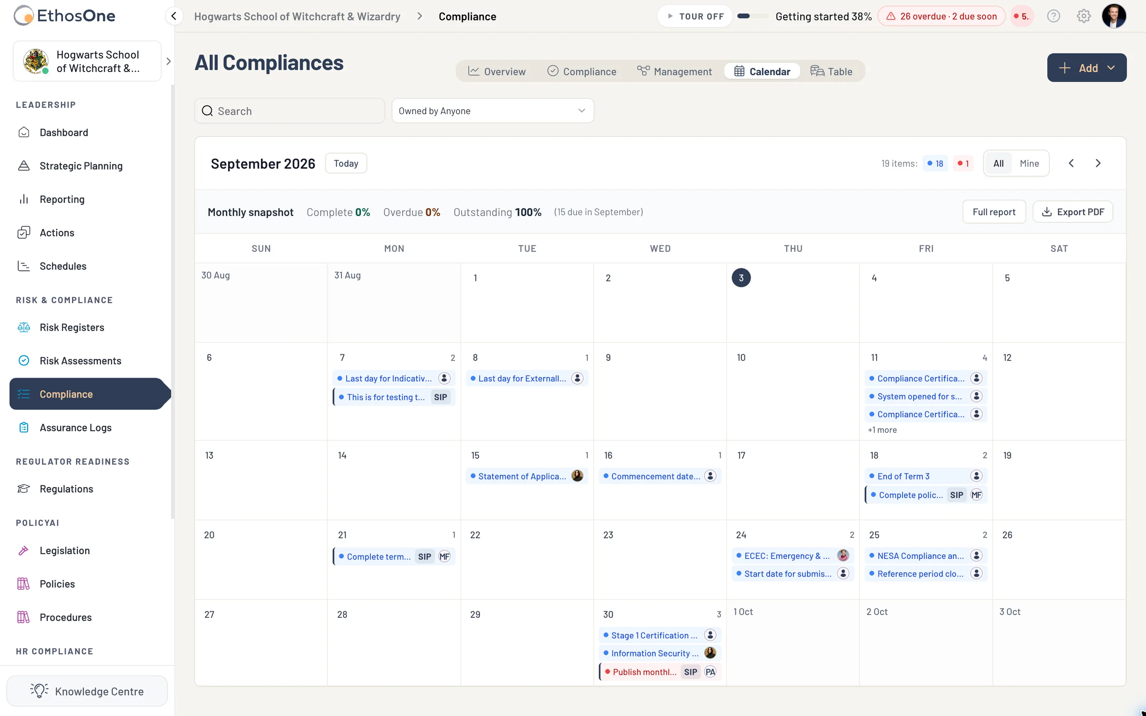1146x716 pixels.
Task: Open Procedures under PolicyAI
Action: 65,617
